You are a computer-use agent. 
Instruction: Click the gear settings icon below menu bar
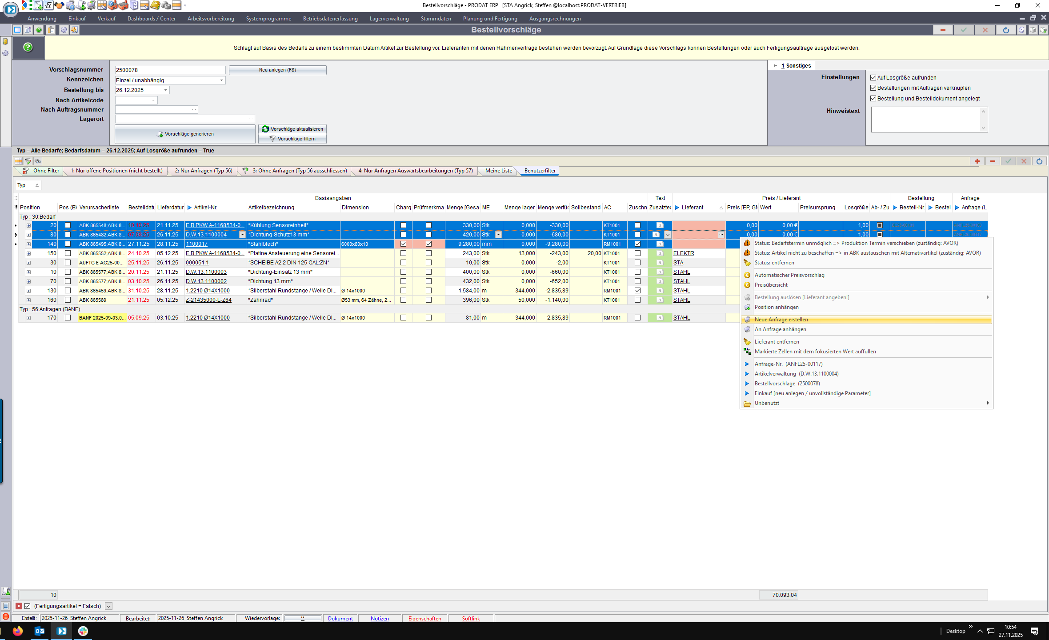tap(64, 30)
